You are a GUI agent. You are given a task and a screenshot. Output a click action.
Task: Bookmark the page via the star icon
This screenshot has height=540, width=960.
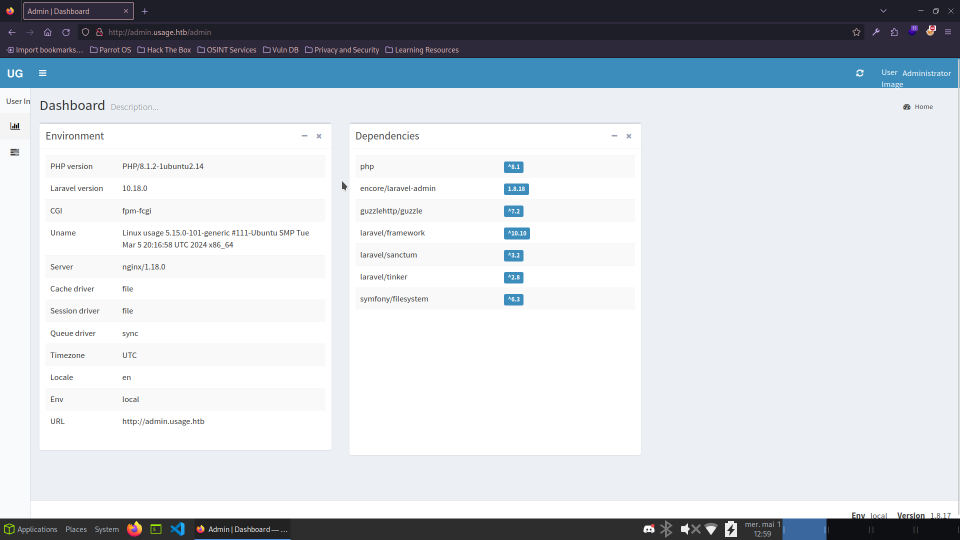[x=856, y=32]
